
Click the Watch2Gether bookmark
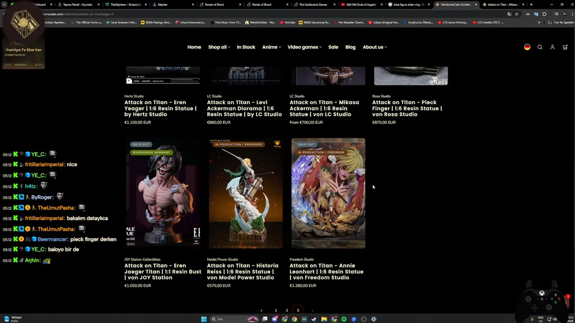260,22
